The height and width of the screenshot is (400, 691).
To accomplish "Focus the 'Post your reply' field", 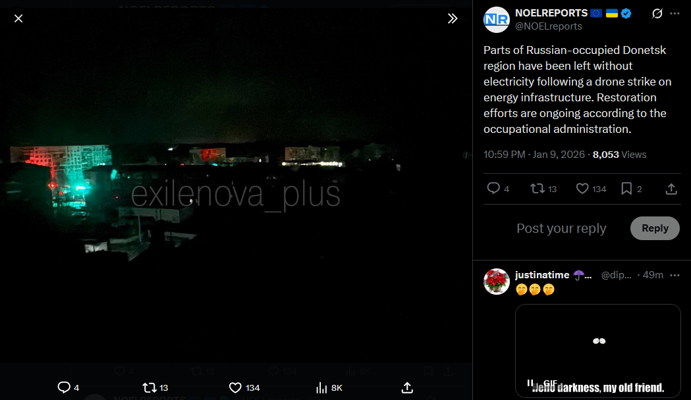I will pos(561,228).
